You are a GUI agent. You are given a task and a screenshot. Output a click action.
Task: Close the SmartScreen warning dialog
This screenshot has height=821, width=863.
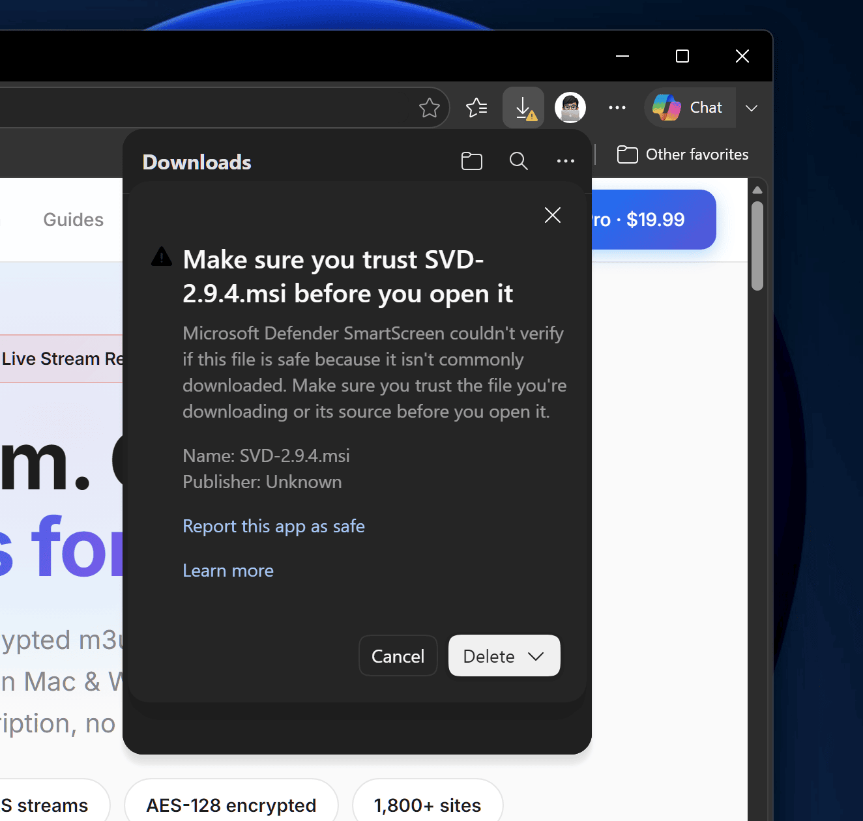tap(553, 215)
